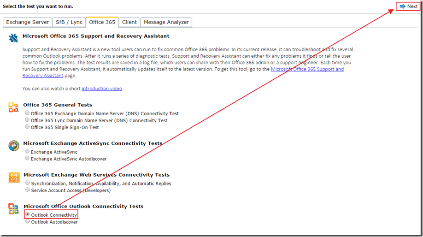Open the SfB / Lync tab
This screenshot has height=237, width=423.
pyautogui.click(x=69, y=22)
